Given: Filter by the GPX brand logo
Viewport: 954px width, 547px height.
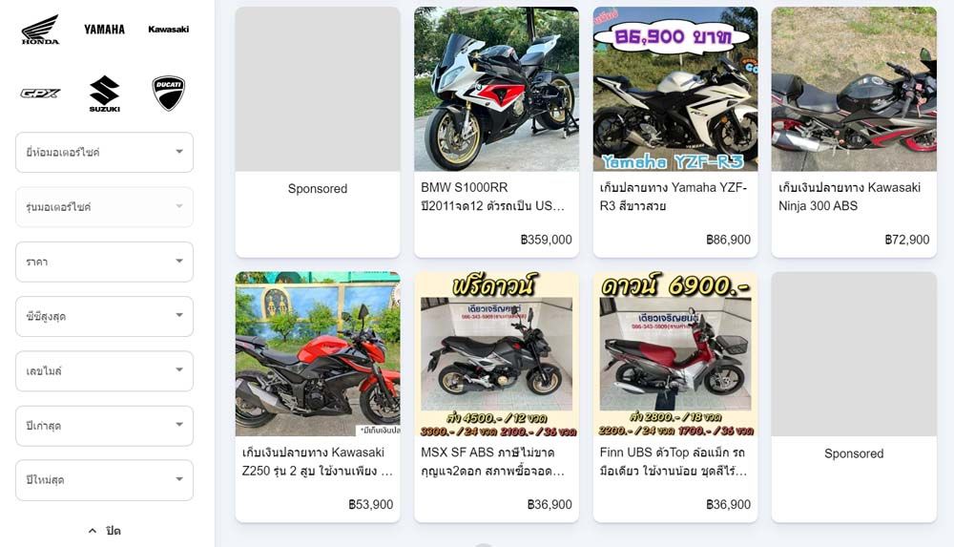Looking at the screenshot, I should click(40, 94).
